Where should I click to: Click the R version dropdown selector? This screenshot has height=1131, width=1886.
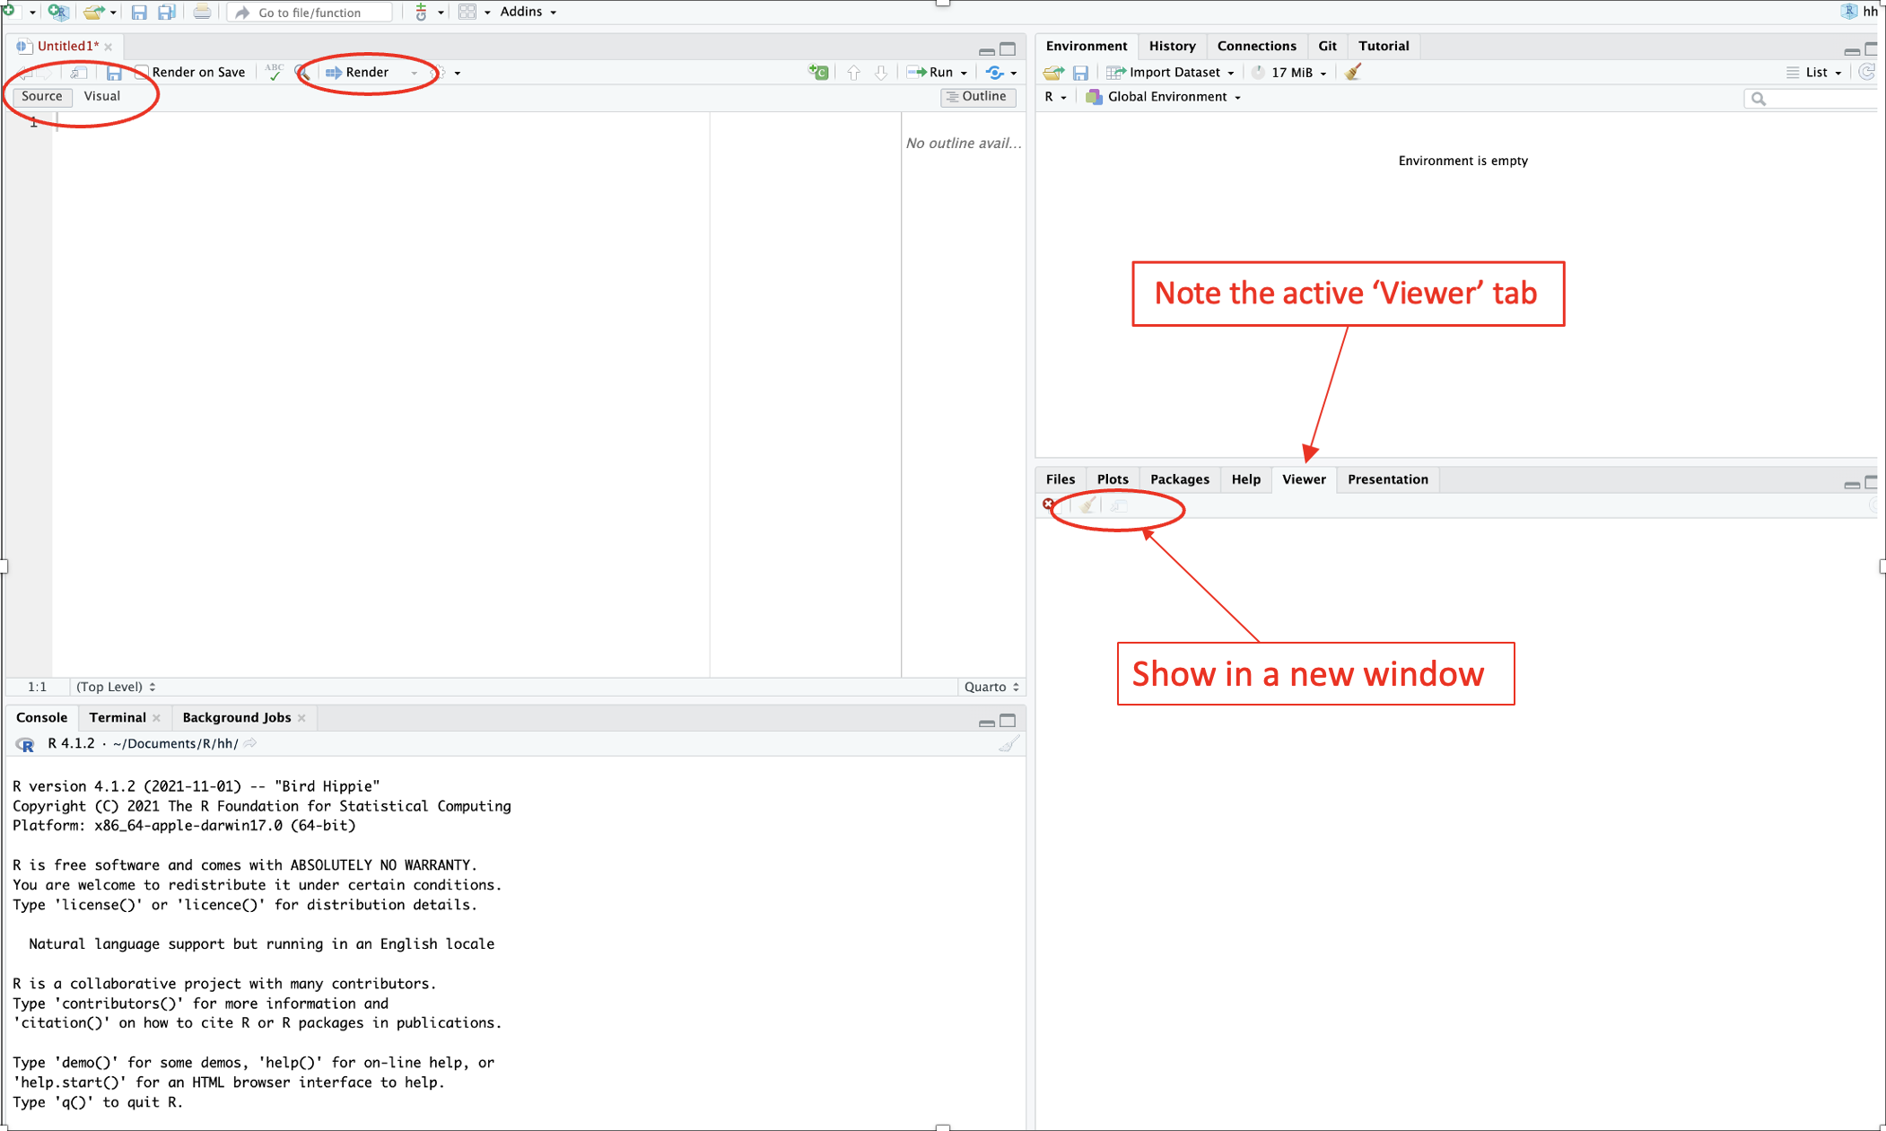(x=1057, y=94)
